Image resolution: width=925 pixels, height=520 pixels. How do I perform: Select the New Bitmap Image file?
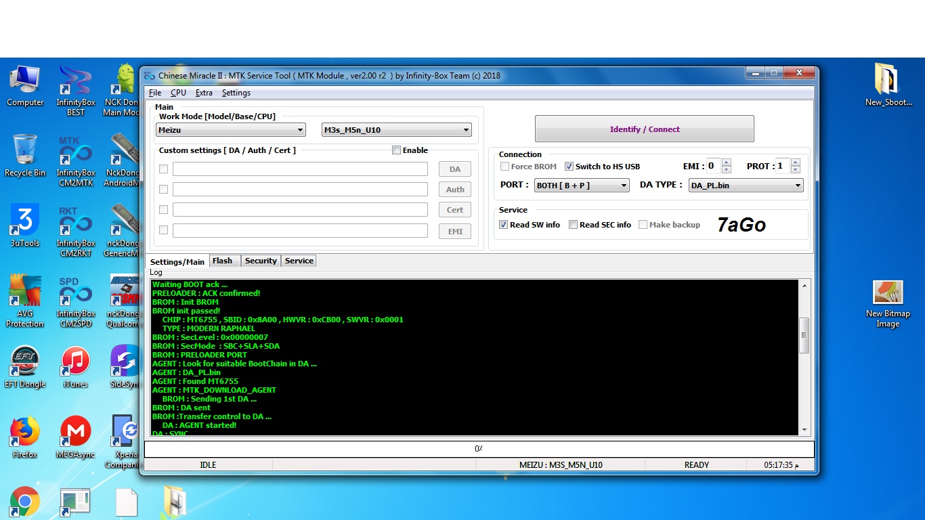(888, 304)
